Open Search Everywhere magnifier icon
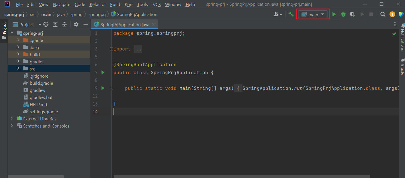 pos(383,14)
